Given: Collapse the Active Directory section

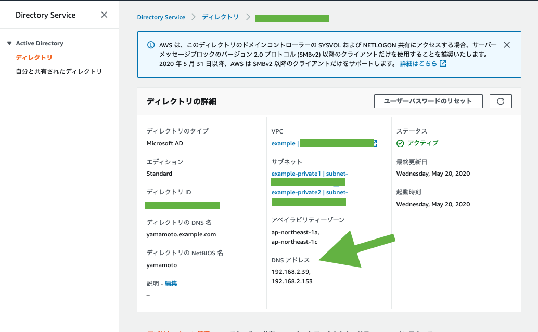Looking at the screenshot, I should (x=9, y=43).
